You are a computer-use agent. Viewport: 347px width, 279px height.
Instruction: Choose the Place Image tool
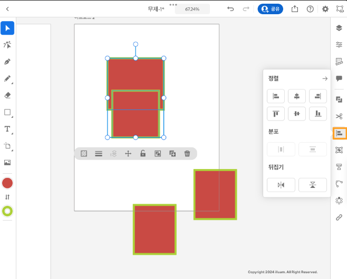tap(7, 163)
